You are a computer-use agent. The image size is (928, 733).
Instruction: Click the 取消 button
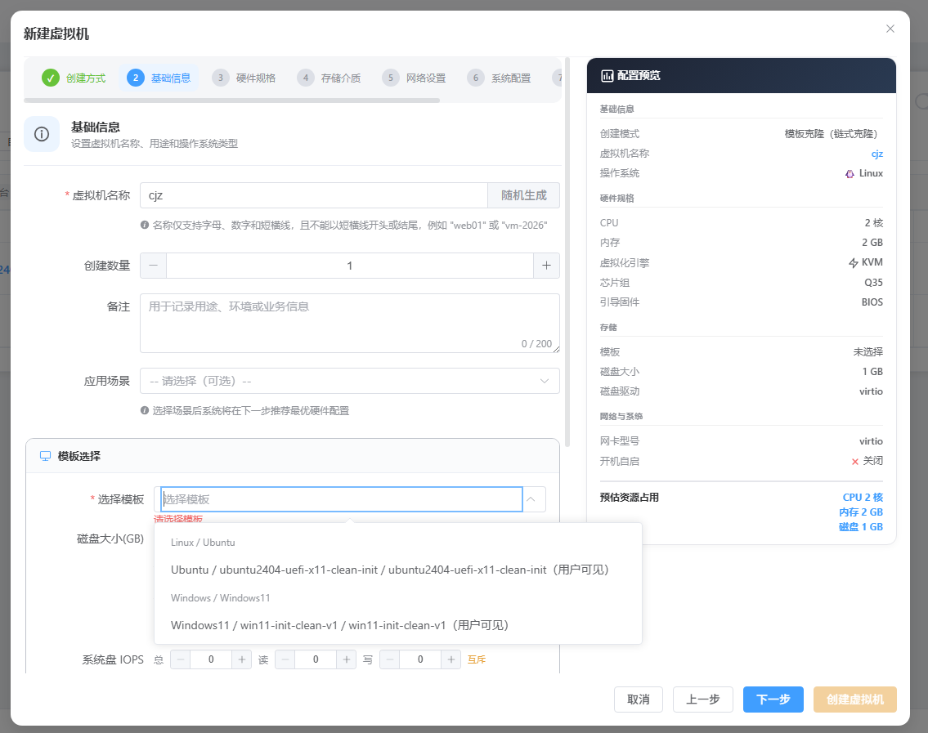click(x=638, y=699)
